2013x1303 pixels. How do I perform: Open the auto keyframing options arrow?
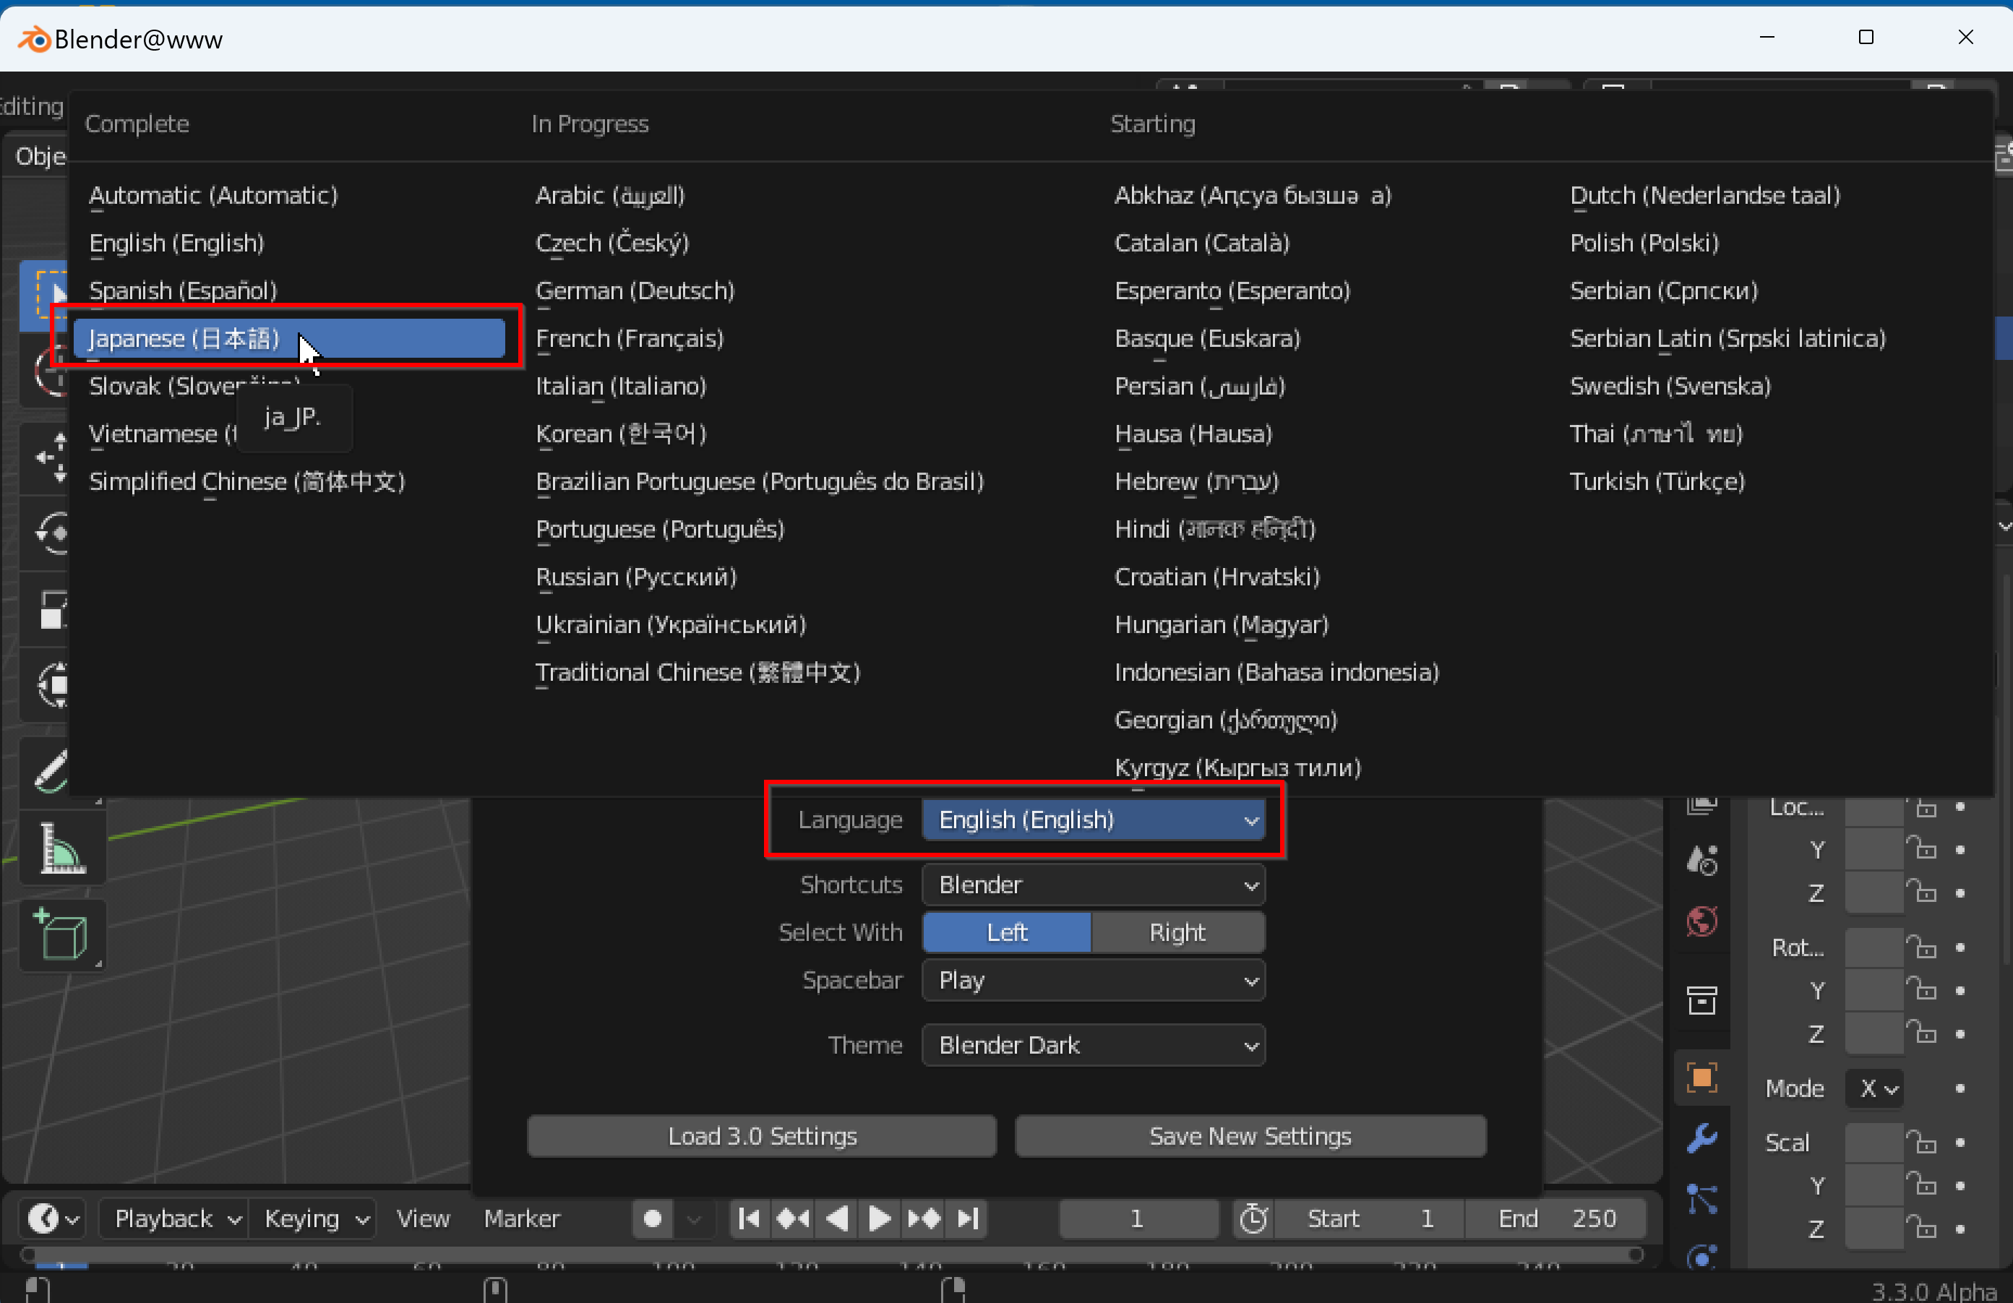tap(695, 1218)
